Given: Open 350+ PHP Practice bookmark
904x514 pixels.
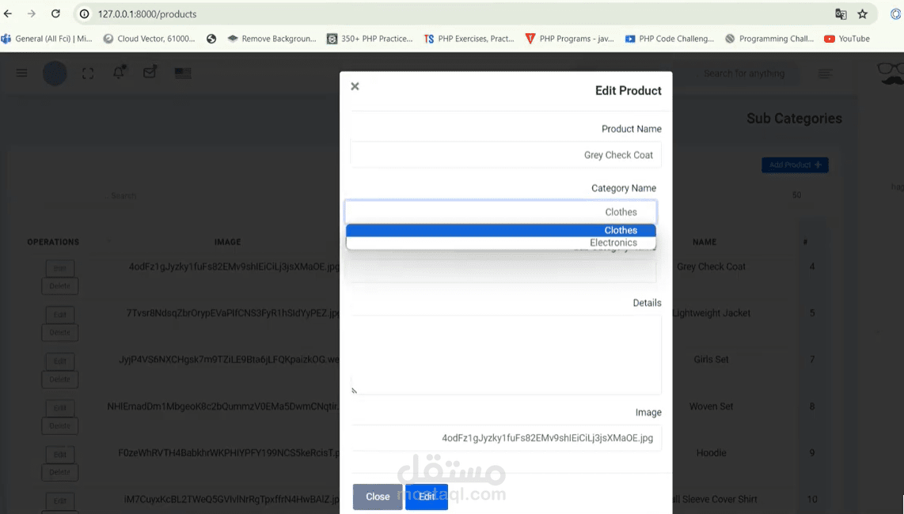Looking at the screenshot, I should [370, 39].
